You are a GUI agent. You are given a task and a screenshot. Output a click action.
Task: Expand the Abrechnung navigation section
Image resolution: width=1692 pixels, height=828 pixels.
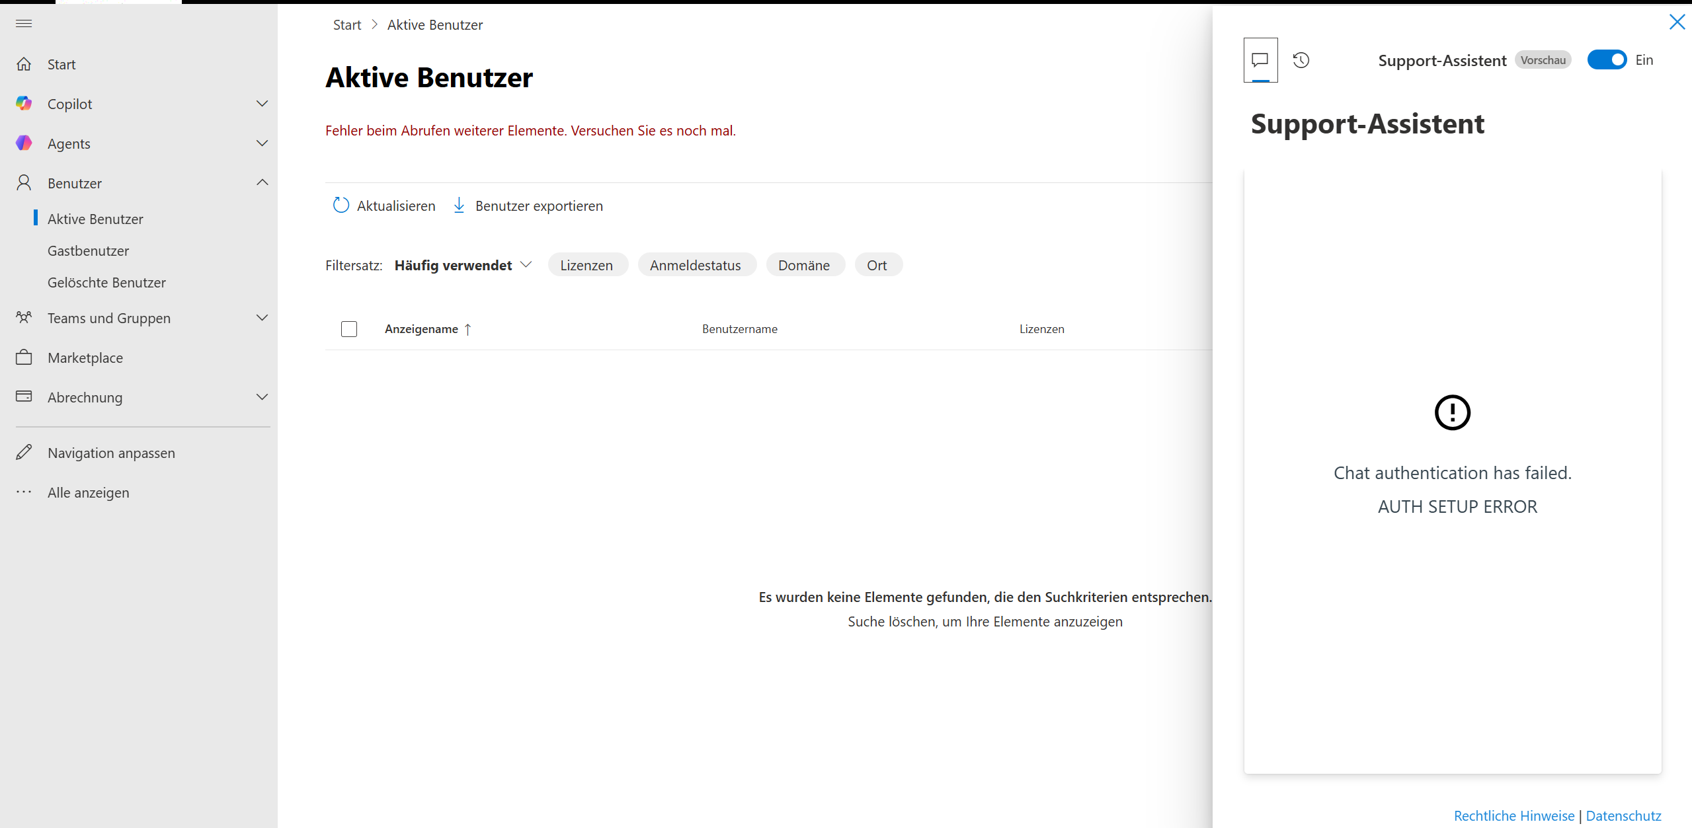coord(262,397)
